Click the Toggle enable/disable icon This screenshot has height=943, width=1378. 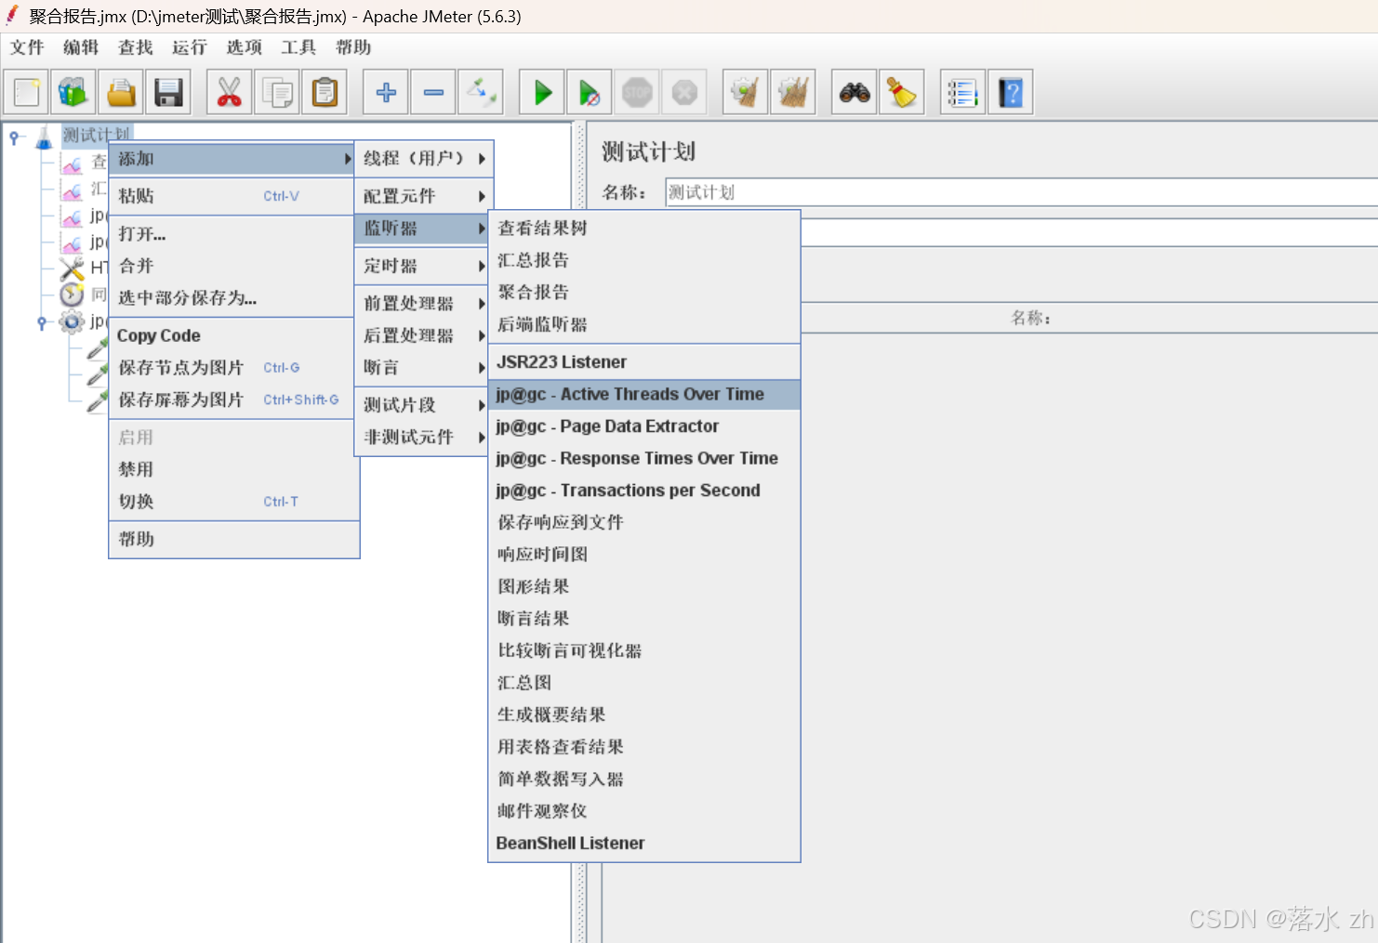481,92
